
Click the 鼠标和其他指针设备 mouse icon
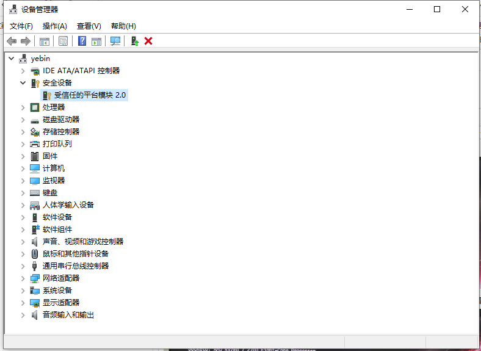click(35, 254)
